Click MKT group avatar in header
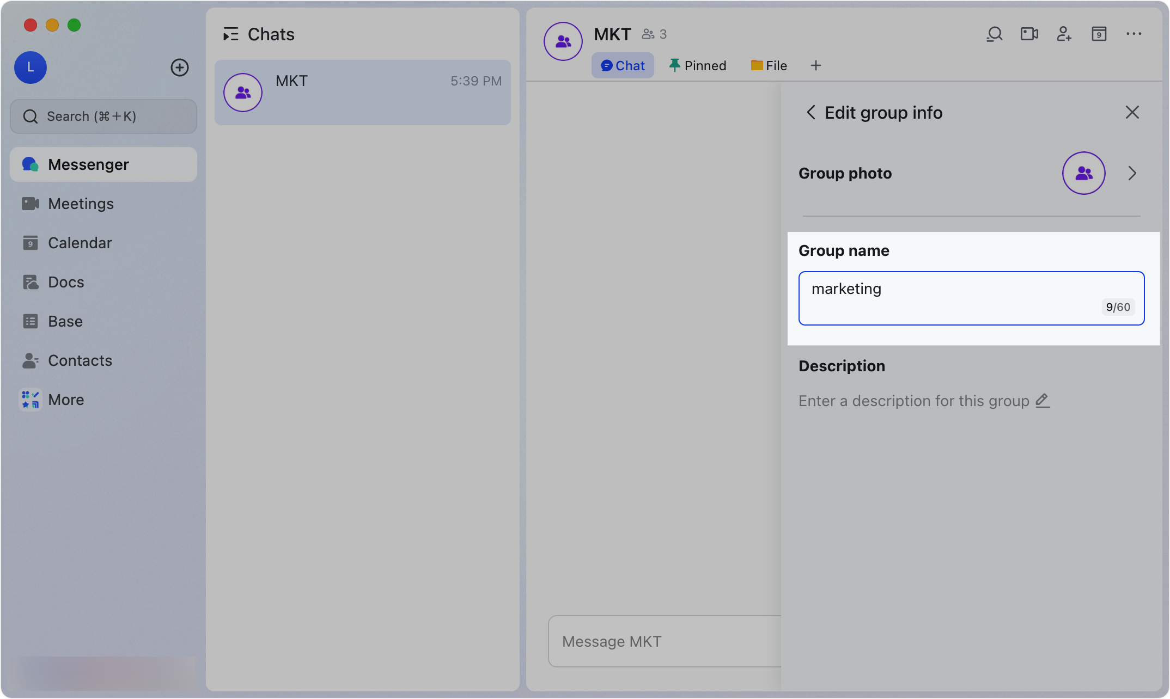The image size is (1170, 699). 563,41
